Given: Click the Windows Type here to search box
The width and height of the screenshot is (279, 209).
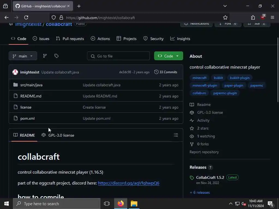Looking at the screenshot, I should click(57, 204).
